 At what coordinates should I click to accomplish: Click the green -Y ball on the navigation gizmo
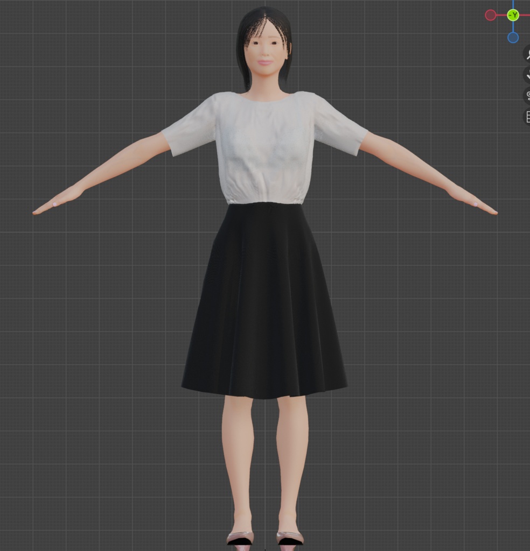pos(513,15)
